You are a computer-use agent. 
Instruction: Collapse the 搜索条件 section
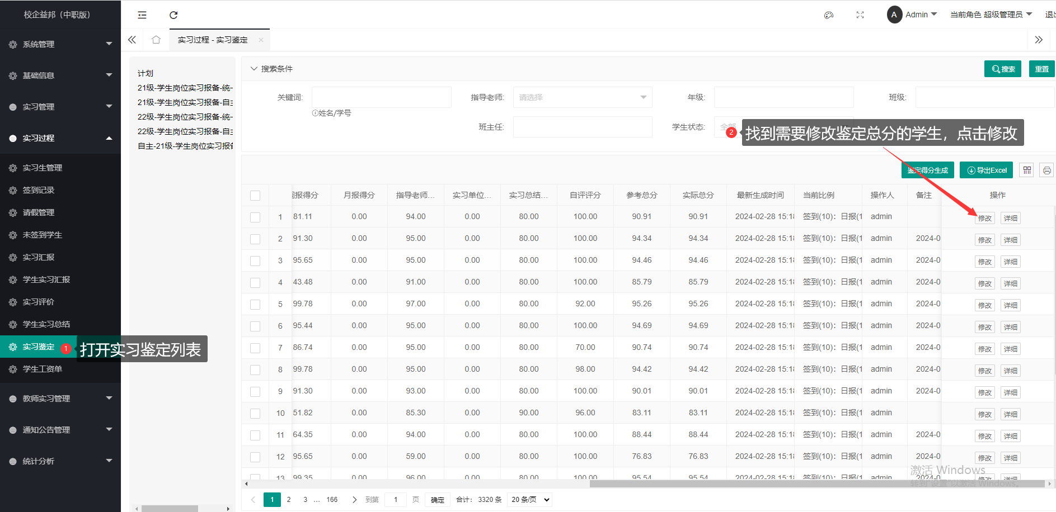254,69
